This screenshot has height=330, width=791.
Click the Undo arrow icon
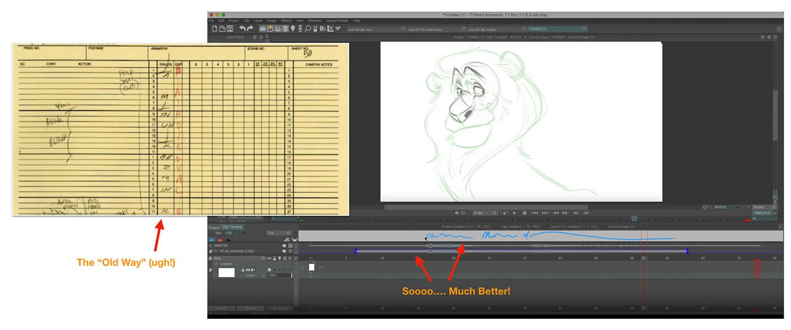click(242, 29)
